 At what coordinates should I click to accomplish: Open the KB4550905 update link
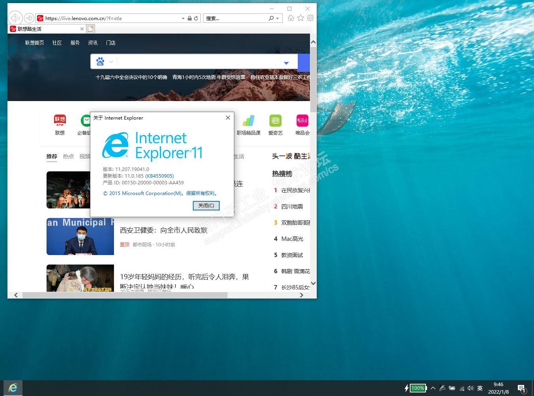159,176
